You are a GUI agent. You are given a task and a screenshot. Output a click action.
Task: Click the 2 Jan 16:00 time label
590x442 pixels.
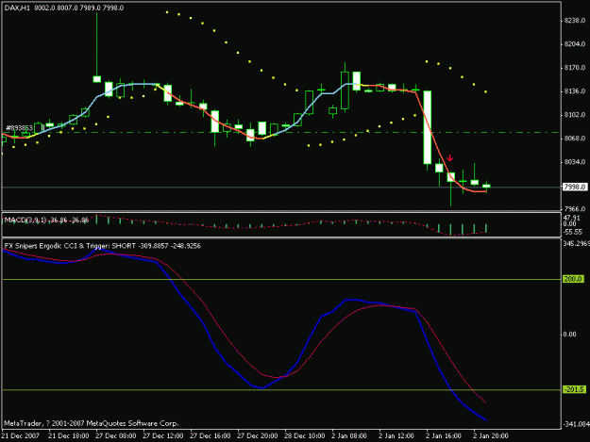tap(444, 436)
